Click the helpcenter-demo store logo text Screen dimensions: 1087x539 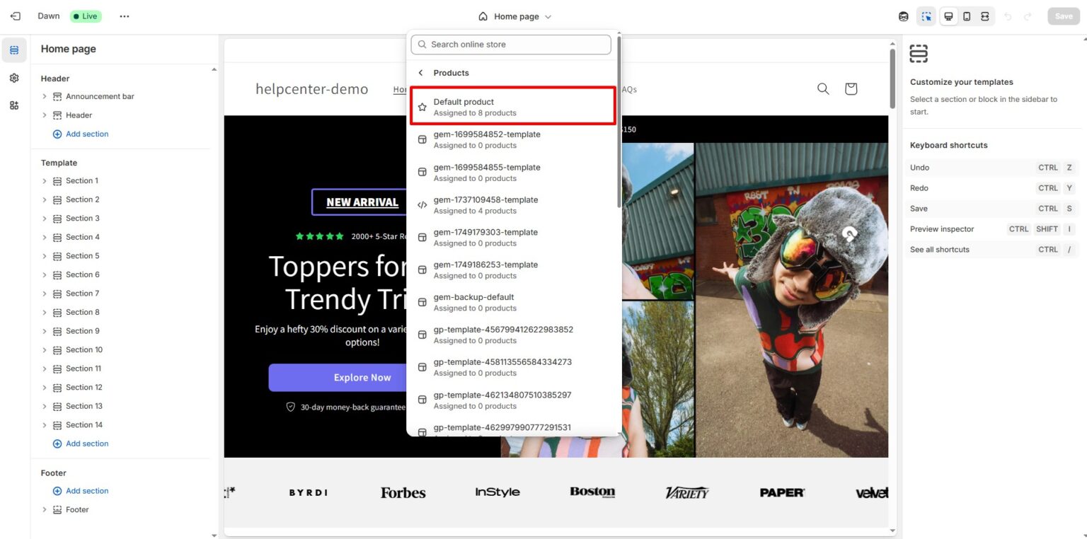[311, 89]
